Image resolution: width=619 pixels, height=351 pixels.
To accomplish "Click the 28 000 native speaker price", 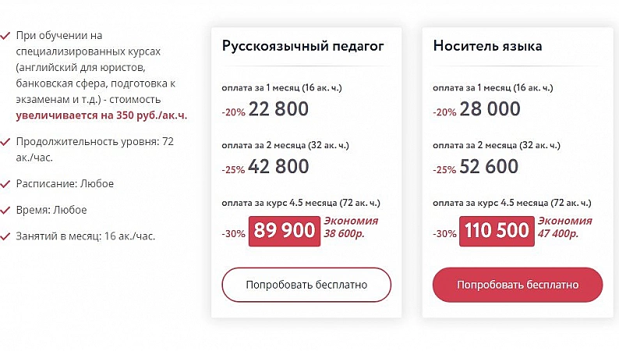I will point(490,109).
